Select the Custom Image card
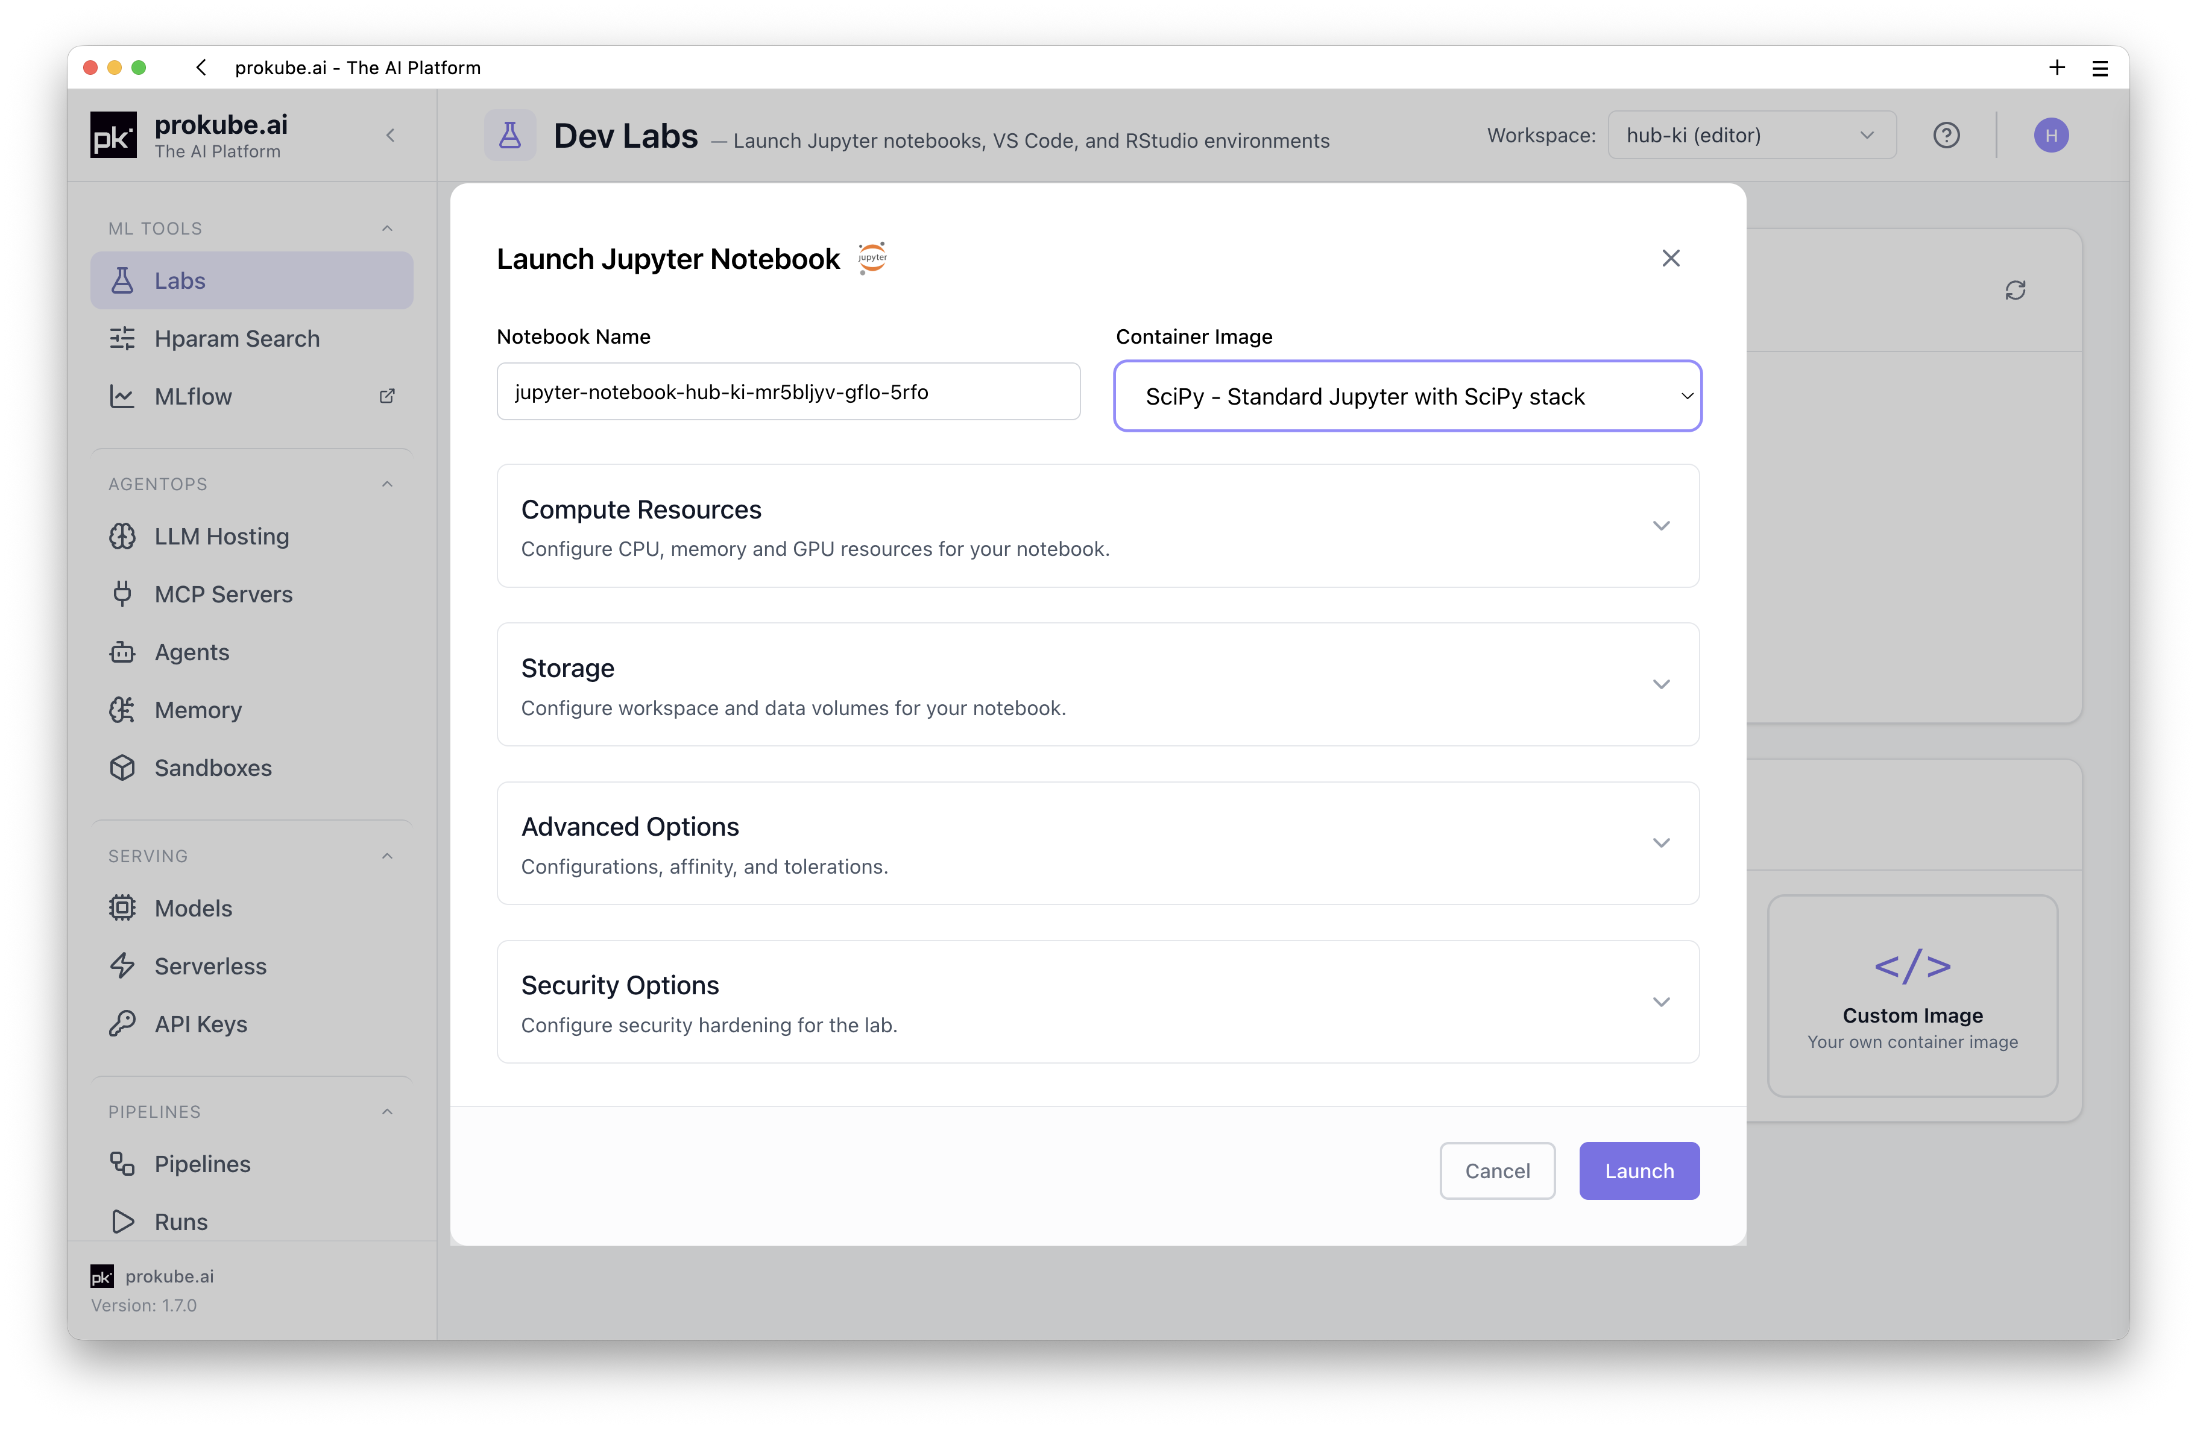2197x1429 pixels. coord(1912,996)
